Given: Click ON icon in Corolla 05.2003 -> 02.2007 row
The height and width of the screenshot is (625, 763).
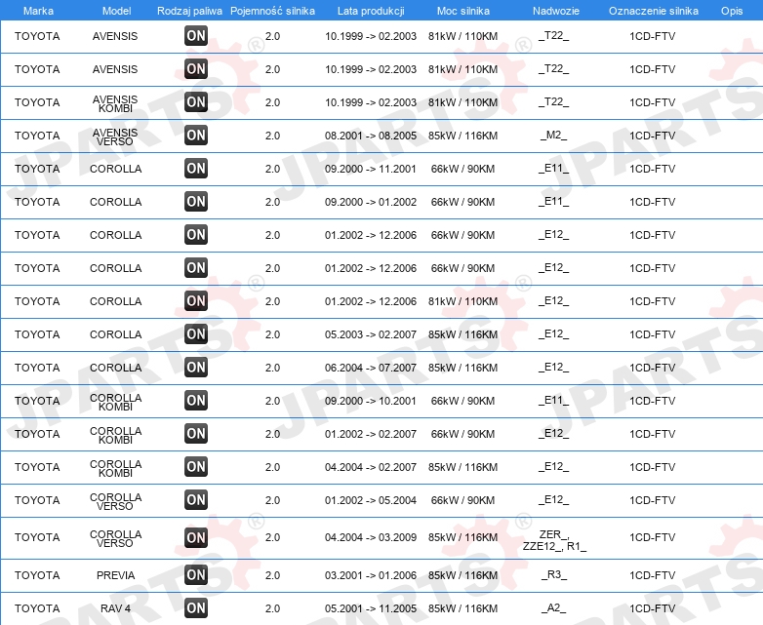Looking at the screenshot, I should pyautogui.click(x=196, y=334).
